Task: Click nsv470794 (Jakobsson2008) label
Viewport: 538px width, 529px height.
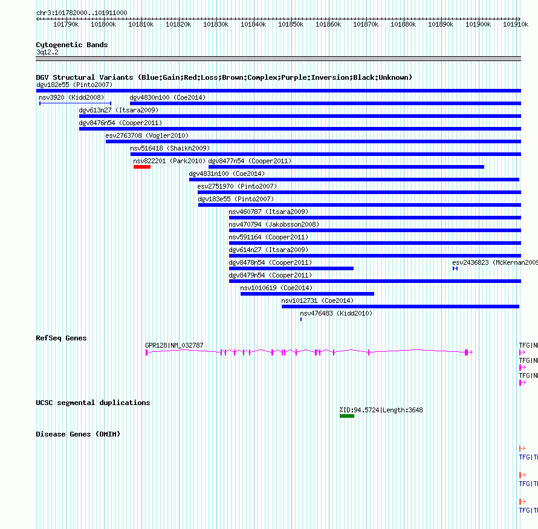Action: tap(274, 224)
